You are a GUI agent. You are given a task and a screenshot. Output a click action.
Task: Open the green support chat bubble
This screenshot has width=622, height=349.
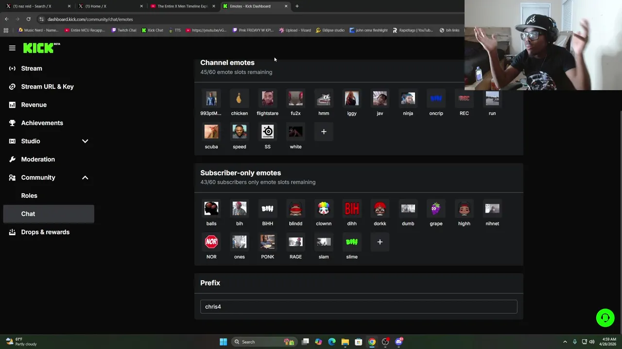coord(605,317)
